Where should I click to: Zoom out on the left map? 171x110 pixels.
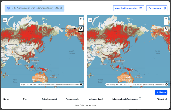point(81,23)
